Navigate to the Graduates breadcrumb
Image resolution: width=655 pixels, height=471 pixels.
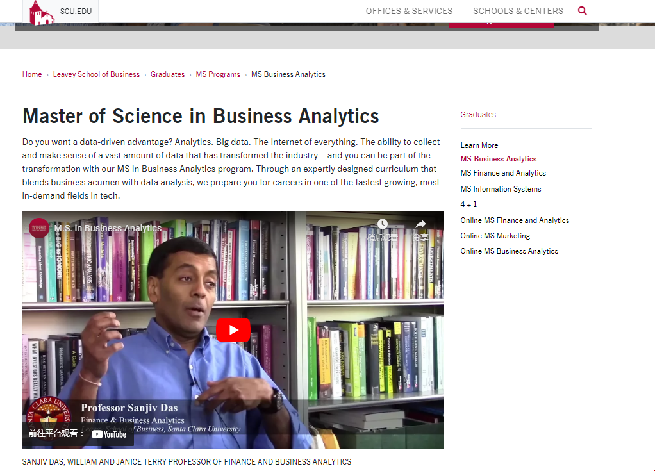[167, 74]
